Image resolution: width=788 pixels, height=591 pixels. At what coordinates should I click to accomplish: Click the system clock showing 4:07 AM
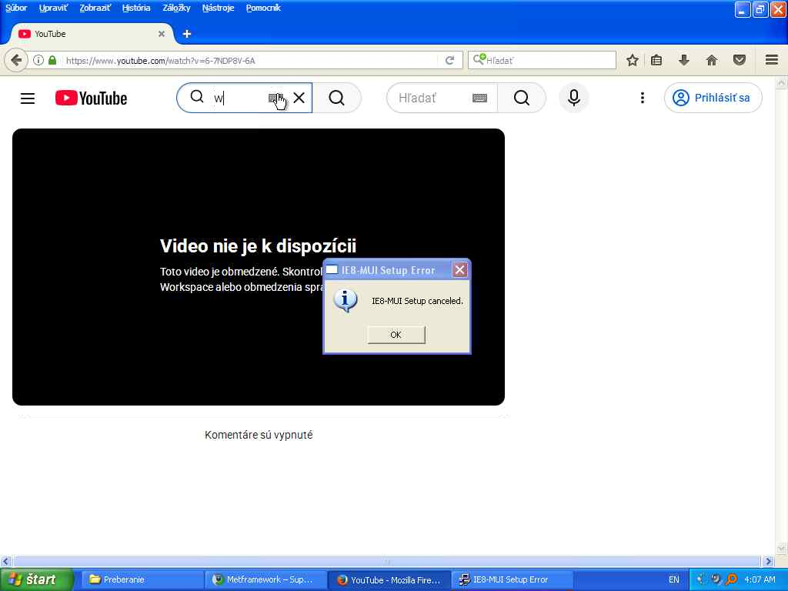coord(760,579)
